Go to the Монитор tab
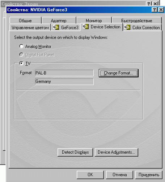The image size is (165, 182). coord(94,21)
